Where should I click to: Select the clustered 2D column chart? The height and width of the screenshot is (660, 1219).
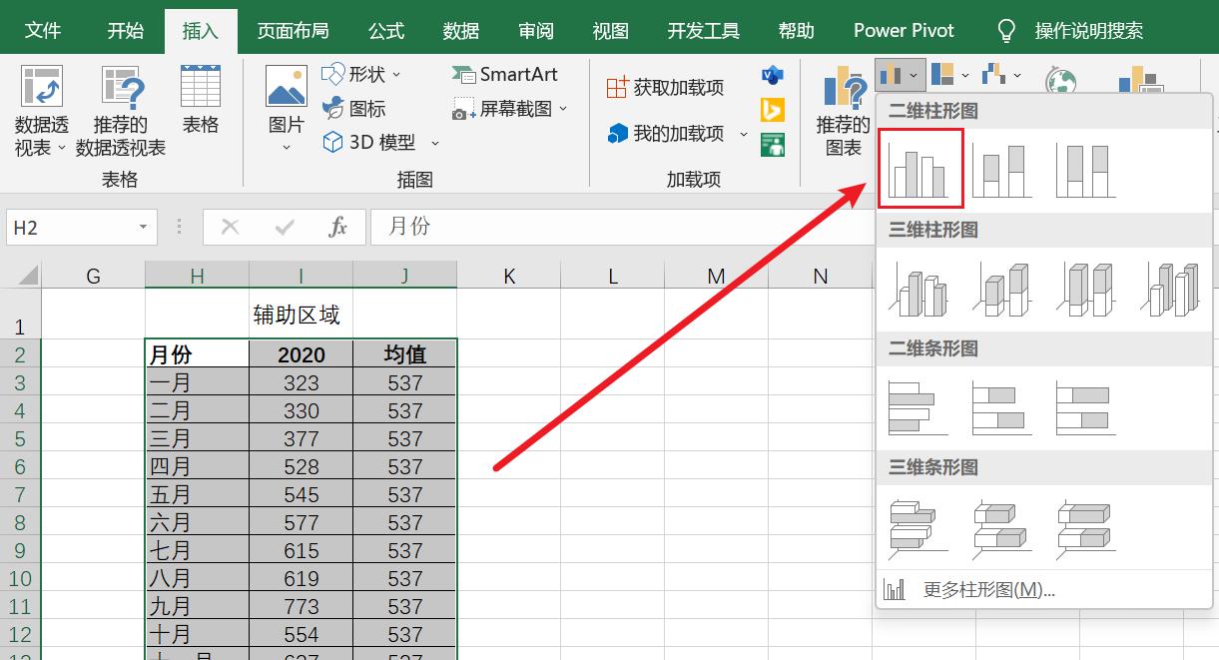pyautogui.click(x=920, y=169)
